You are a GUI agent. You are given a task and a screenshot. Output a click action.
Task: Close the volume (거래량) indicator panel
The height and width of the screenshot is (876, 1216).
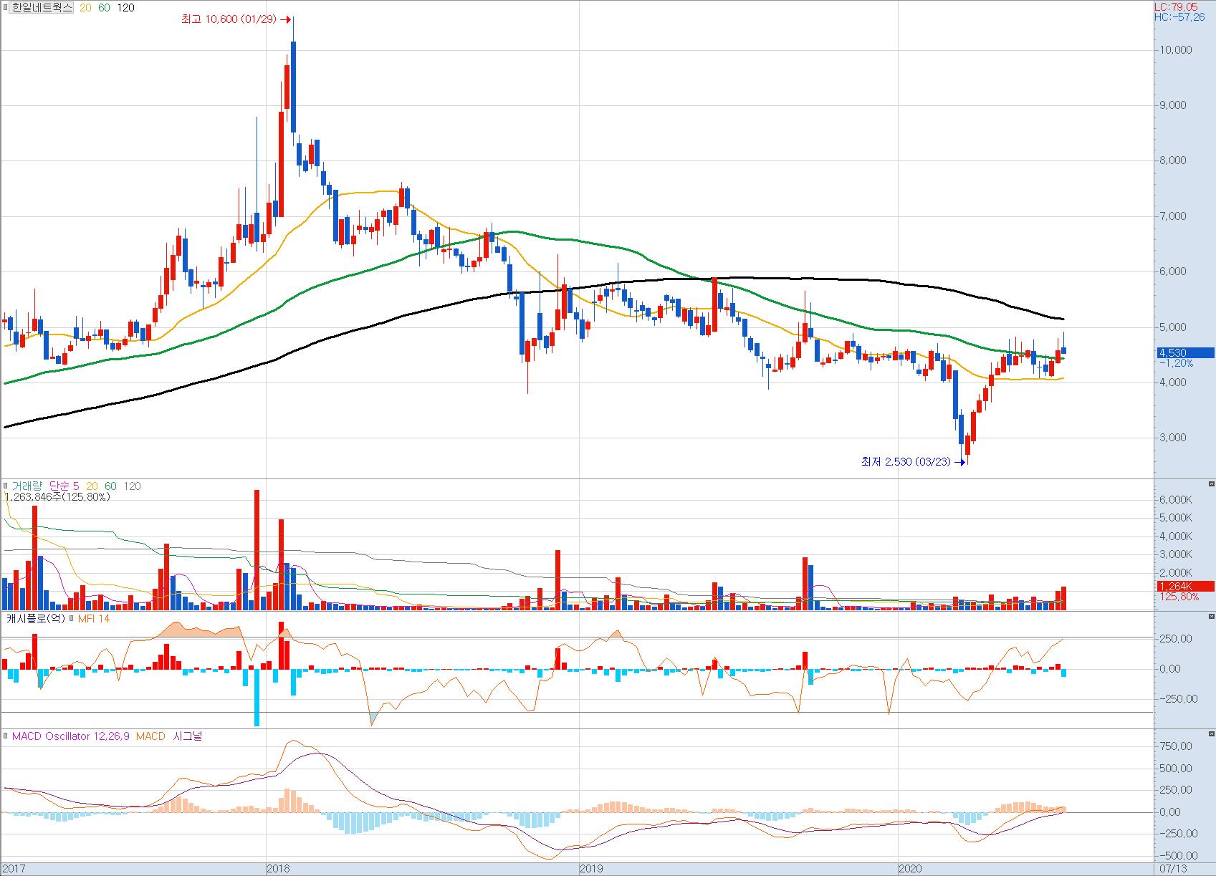tap(1211, 484)
